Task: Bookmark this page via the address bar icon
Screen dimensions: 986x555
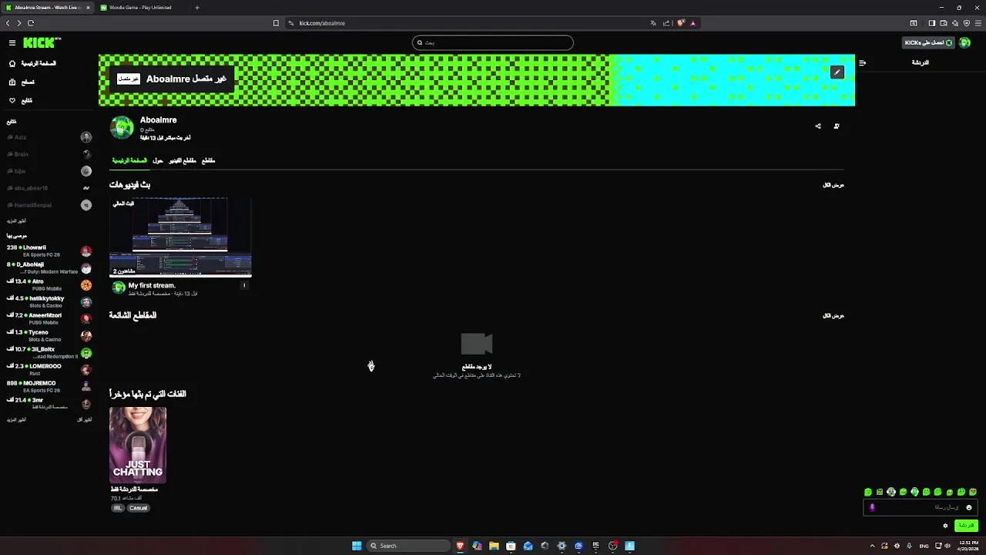Action: click(x=276, y=23)
